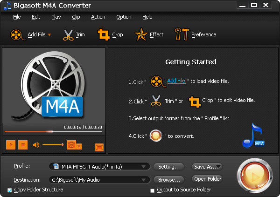Open Preference wrench and hammer icon

(x=182, y=34)
